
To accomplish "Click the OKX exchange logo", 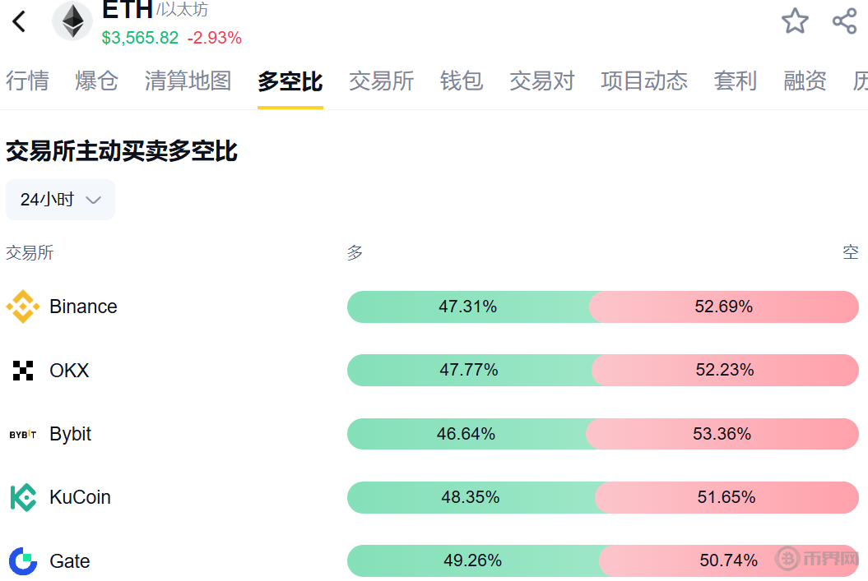I will 23,371.
